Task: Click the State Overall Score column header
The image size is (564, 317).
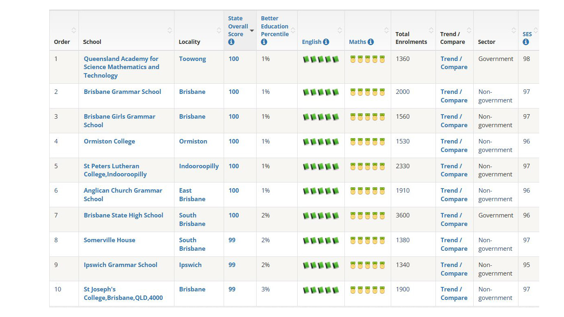Action: click(238, 26)
